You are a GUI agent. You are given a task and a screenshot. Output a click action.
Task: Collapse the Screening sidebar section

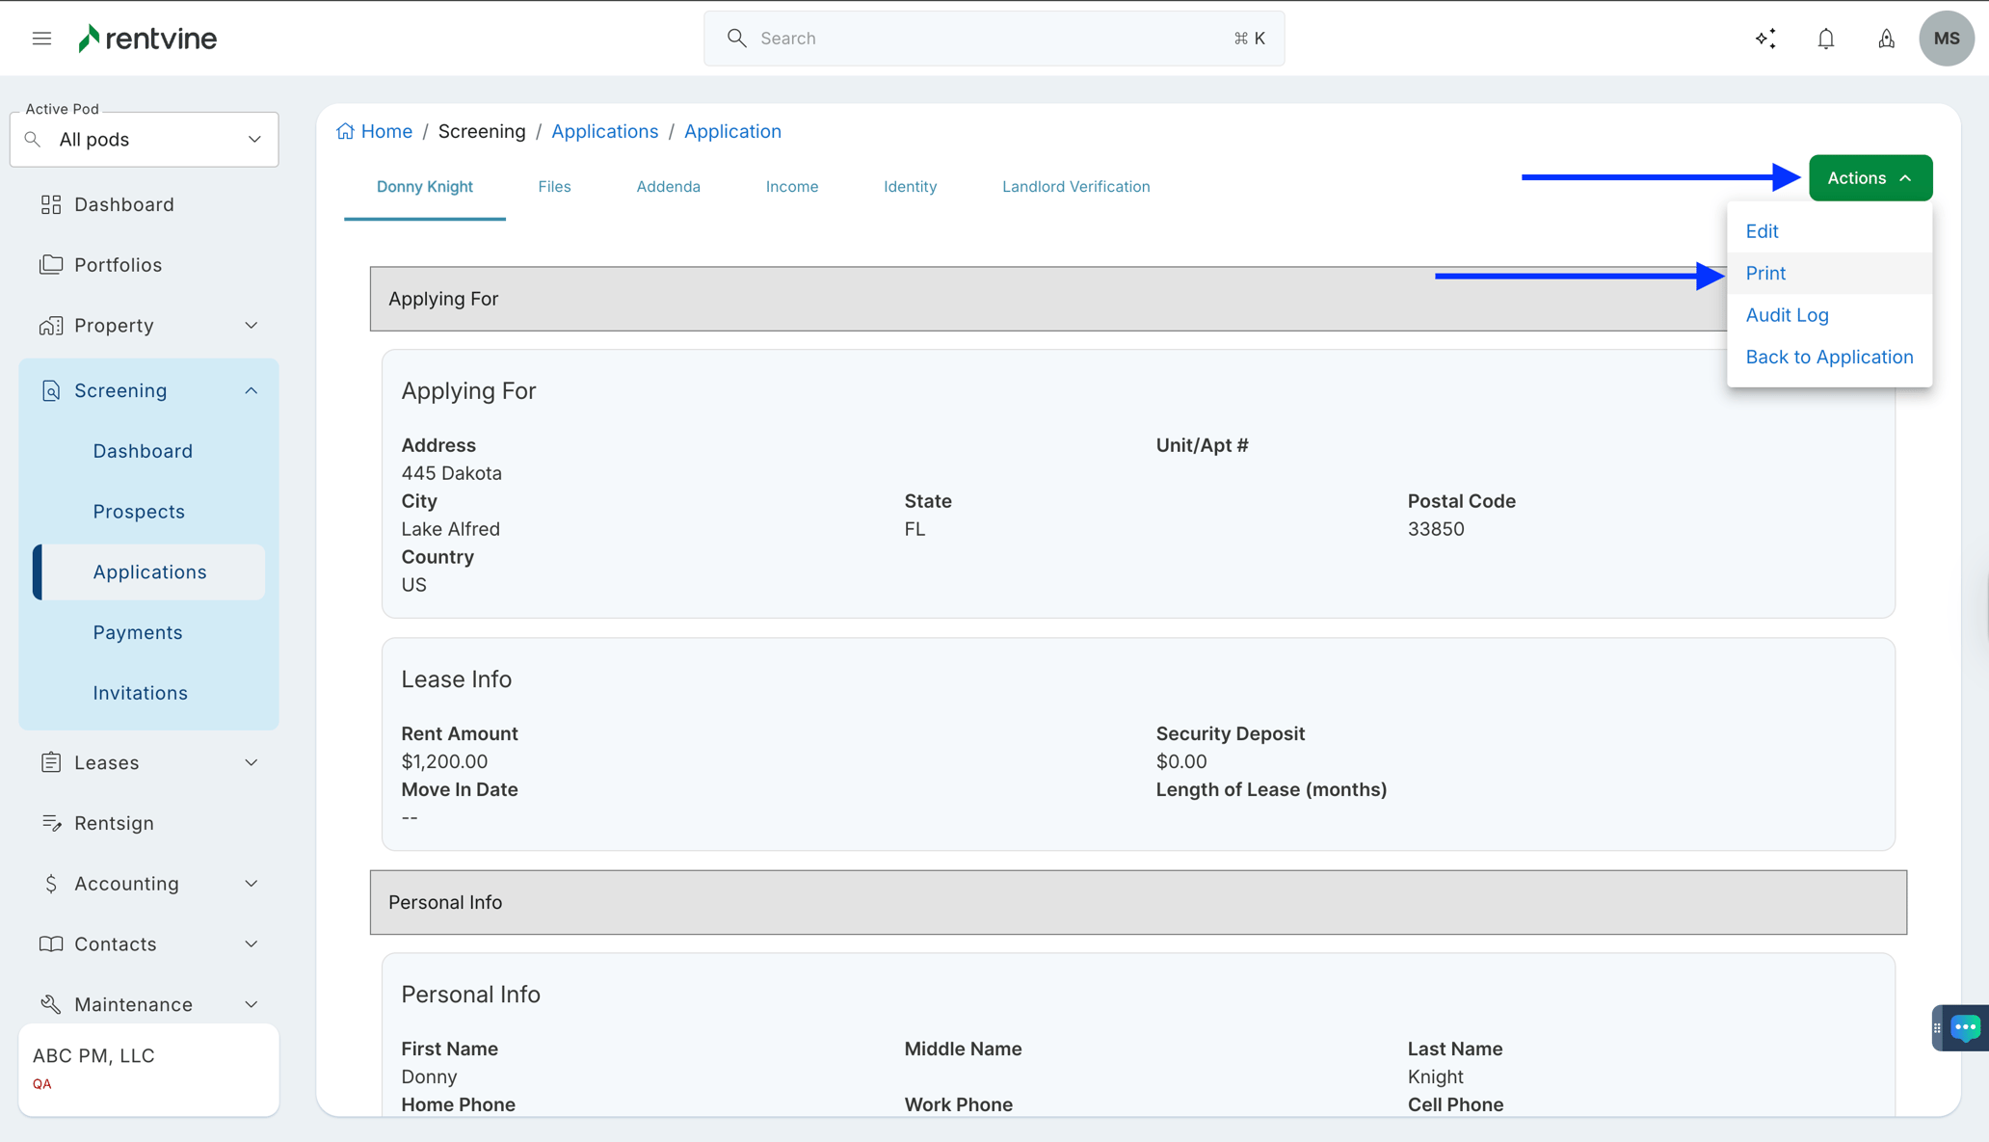tap(149, 390)
